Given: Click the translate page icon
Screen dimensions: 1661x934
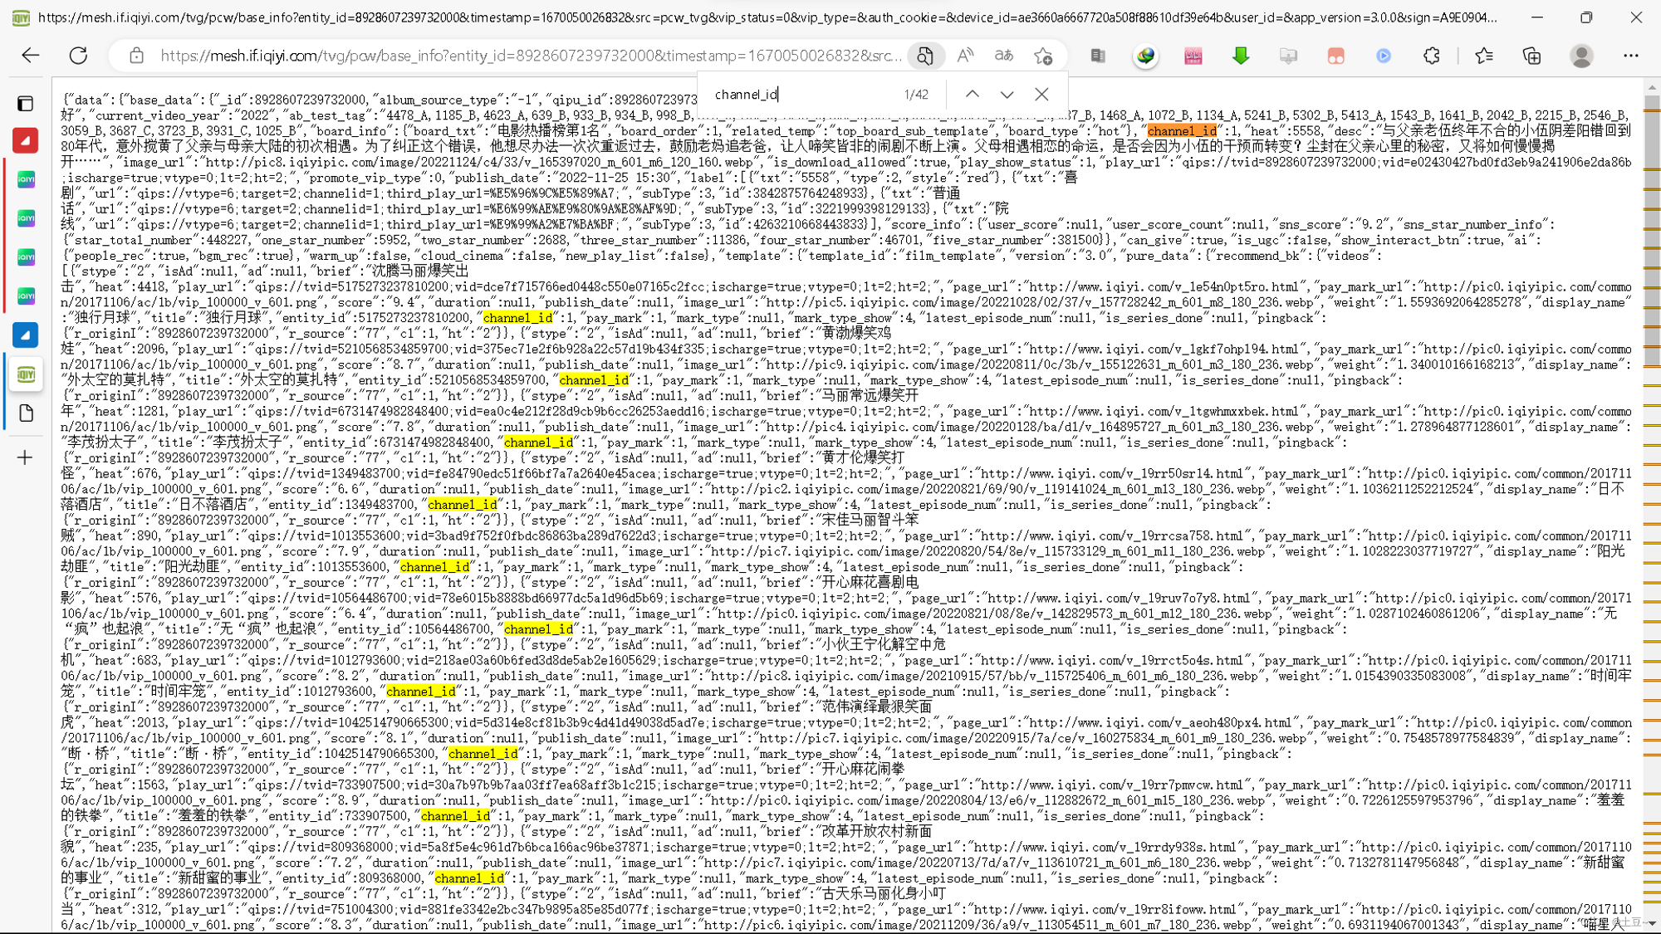Looking at the screenshot, I should [x=1004, y=56].
